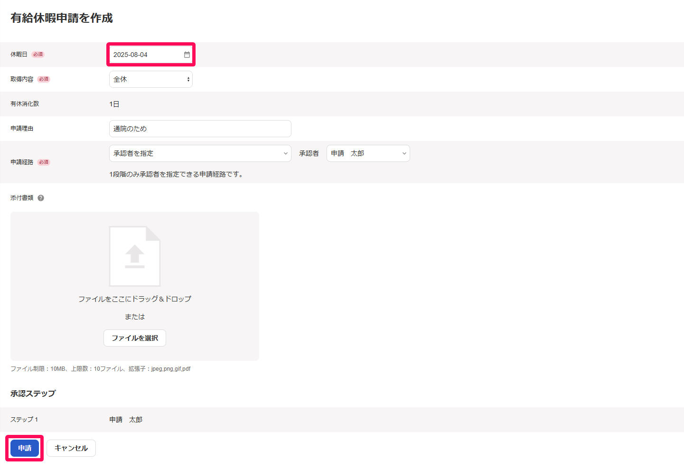Click the 1段階のみ承認者を指定できる route description

177,174
